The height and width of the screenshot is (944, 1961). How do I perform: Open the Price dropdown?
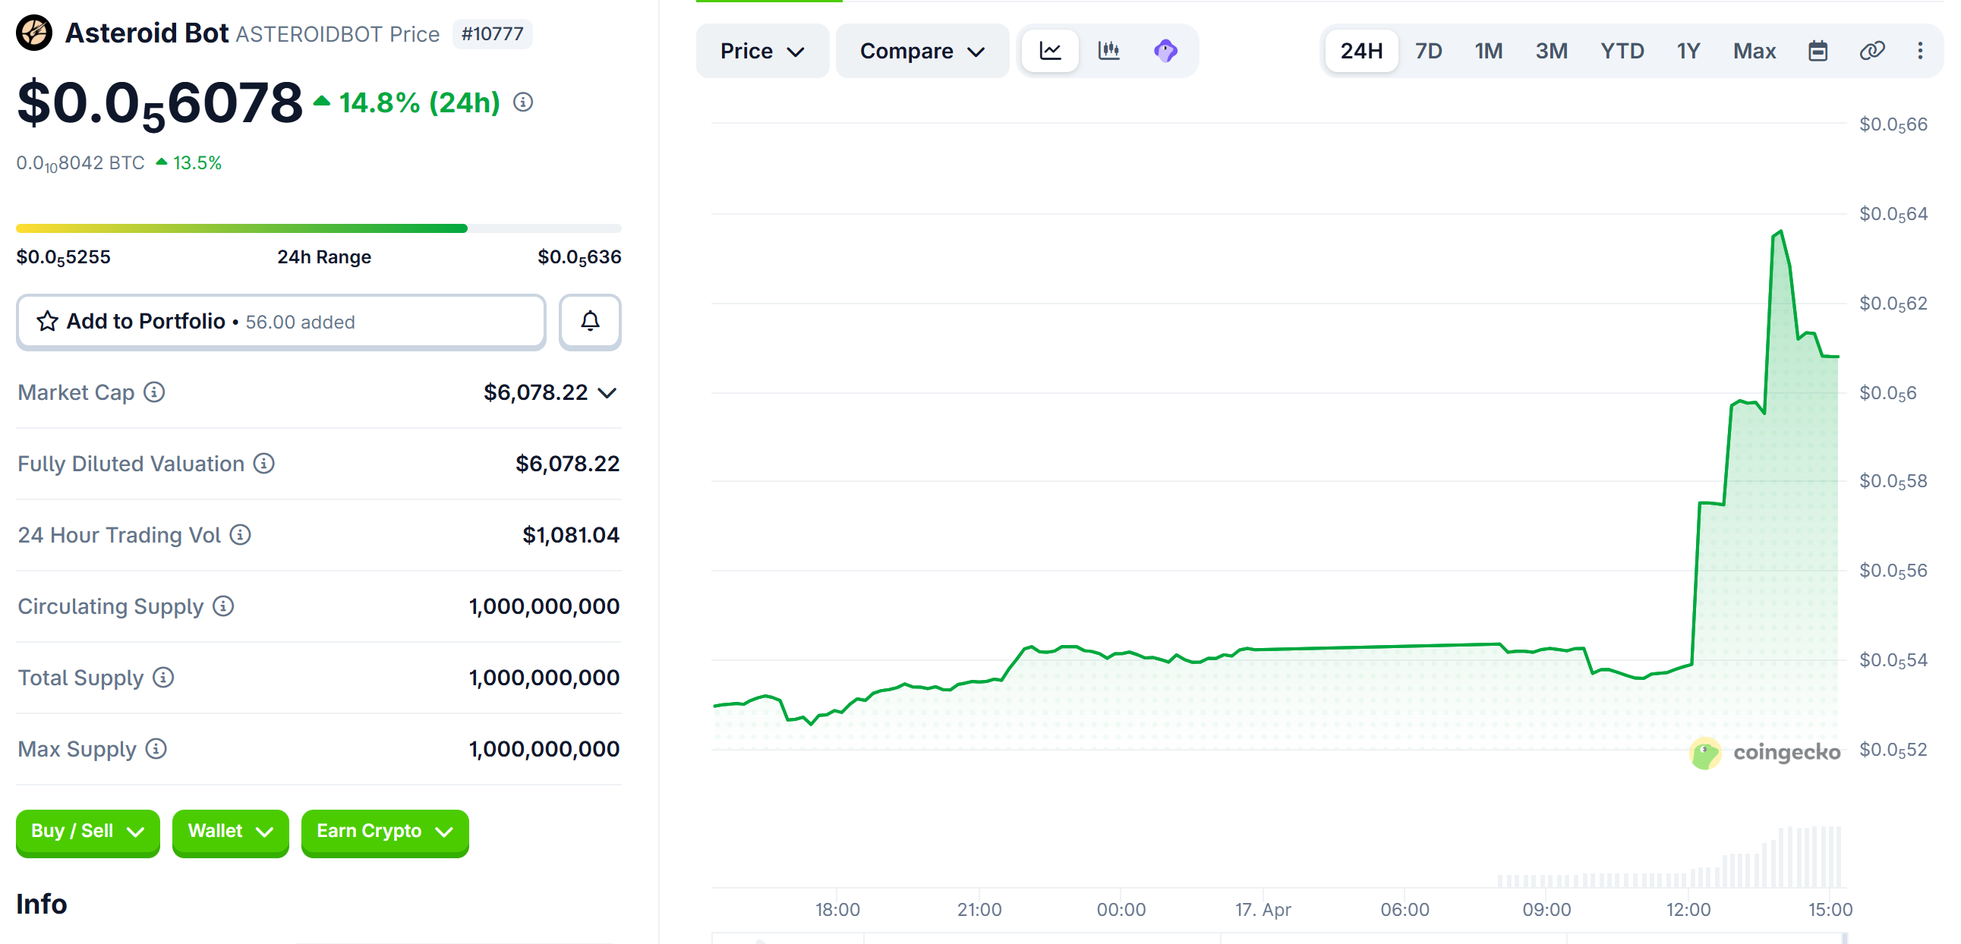click(762, 51)
